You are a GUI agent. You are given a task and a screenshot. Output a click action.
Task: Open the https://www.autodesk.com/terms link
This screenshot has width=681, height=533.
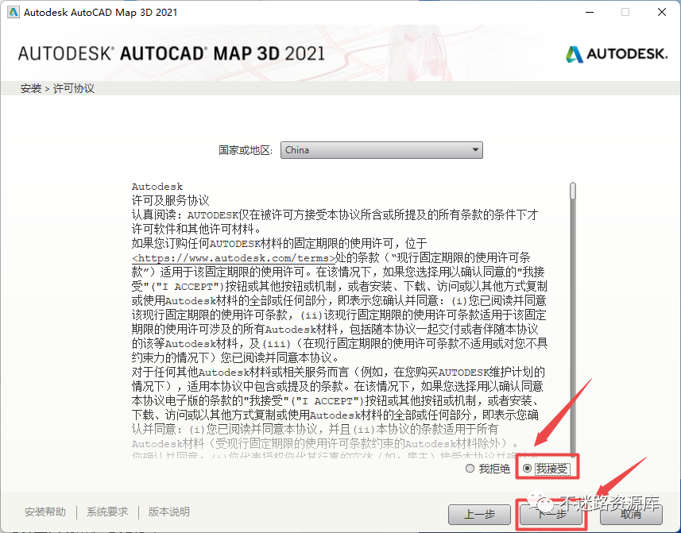coord(234,258)
